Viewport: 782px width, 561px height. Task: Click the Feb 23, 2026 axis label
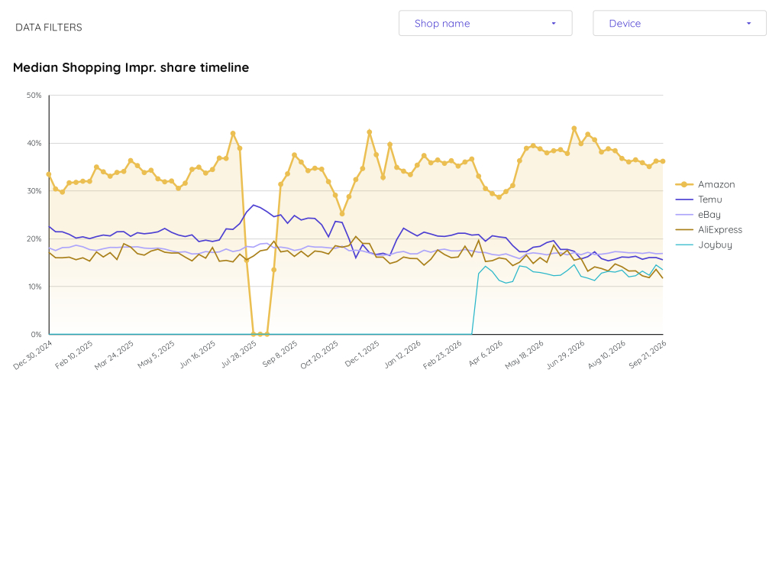tap(442, 355)
